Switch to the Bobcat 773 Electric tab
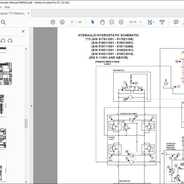 pyautogui.click(x=13, y=14)
